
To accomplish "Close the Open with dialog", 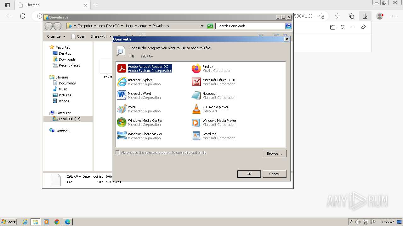I will 287,39.
